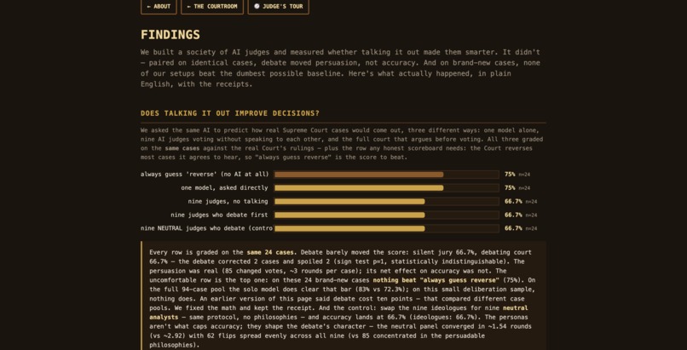The width and height of the screenshot is (687, 350).
Task: Click the label "always guess 'reverse' (no AI at all)"
Action: pos(205,174)
